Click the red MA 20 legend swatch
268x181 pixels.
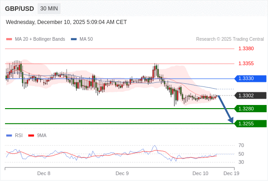(x=9, y=39)
